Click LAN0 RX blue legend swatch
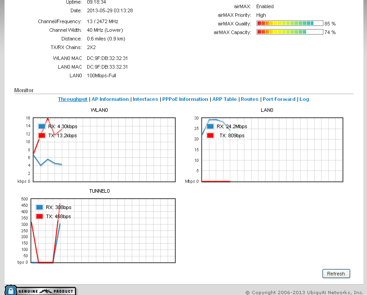This screenshot has width=367, height=295. click(210, 126)
